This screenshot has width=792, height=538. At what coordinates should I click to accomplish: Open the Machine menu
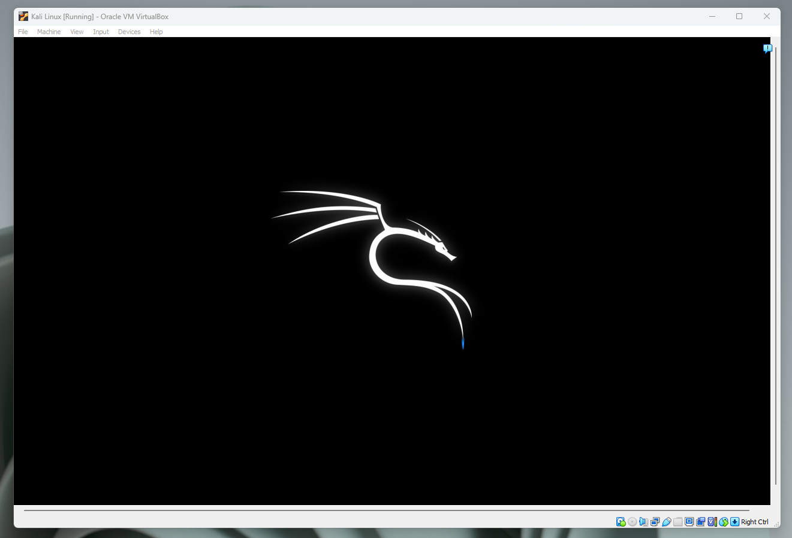(x=49, y=32)
